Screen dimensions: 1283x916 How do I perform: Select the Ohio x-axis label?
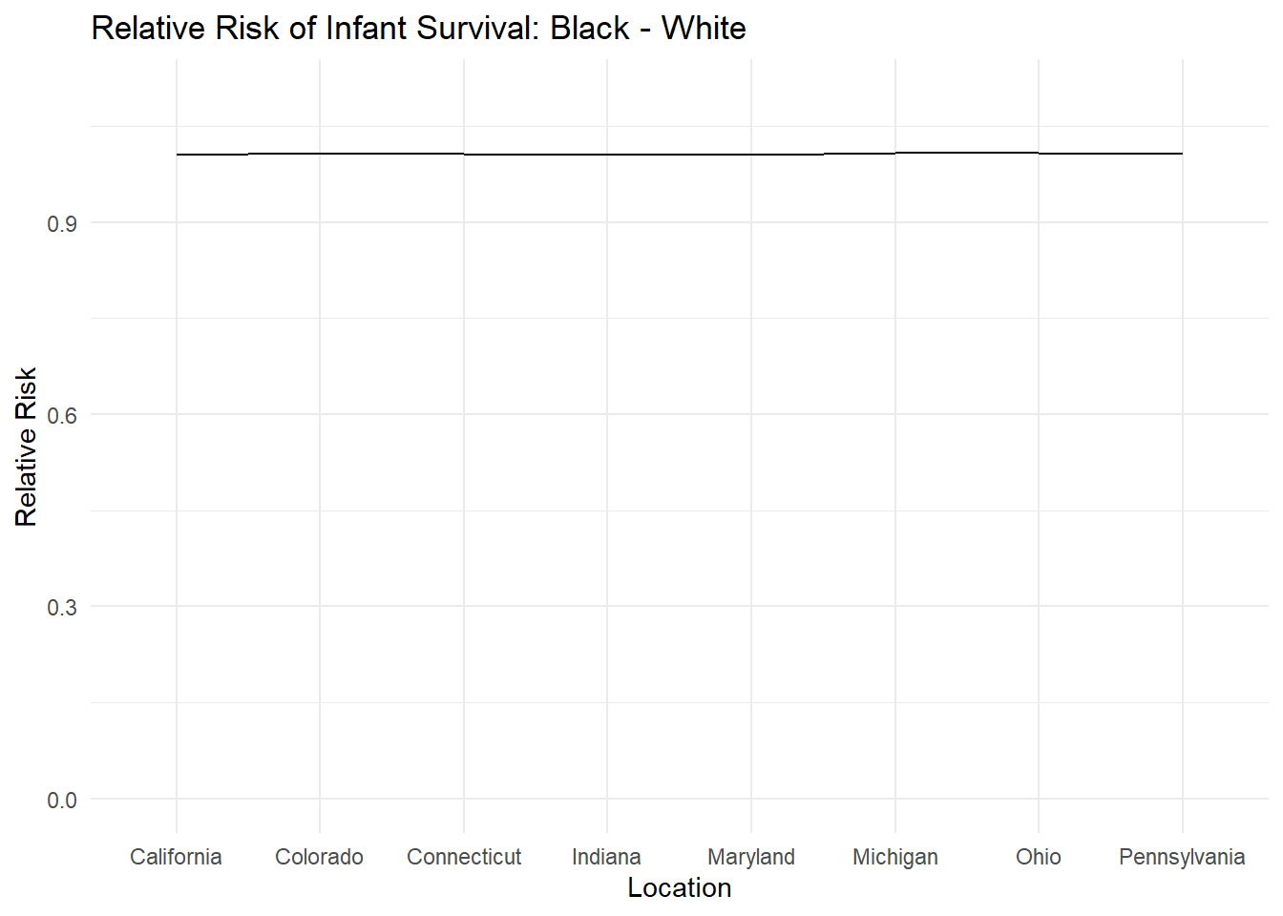click(x=1039, y=857)
